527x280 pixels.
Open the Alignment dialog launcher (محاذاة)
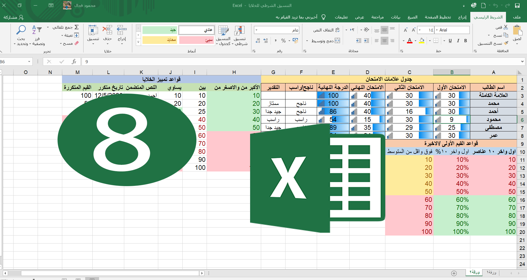tap(305, 51)
